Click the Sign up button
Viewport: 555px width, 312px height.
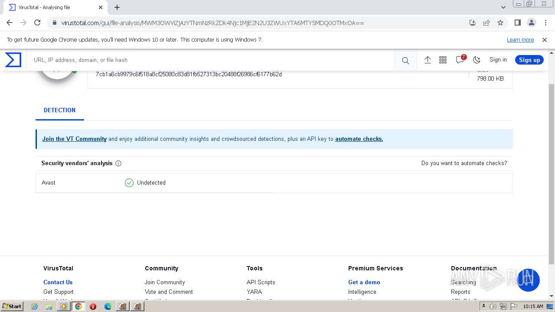[529, 60]
